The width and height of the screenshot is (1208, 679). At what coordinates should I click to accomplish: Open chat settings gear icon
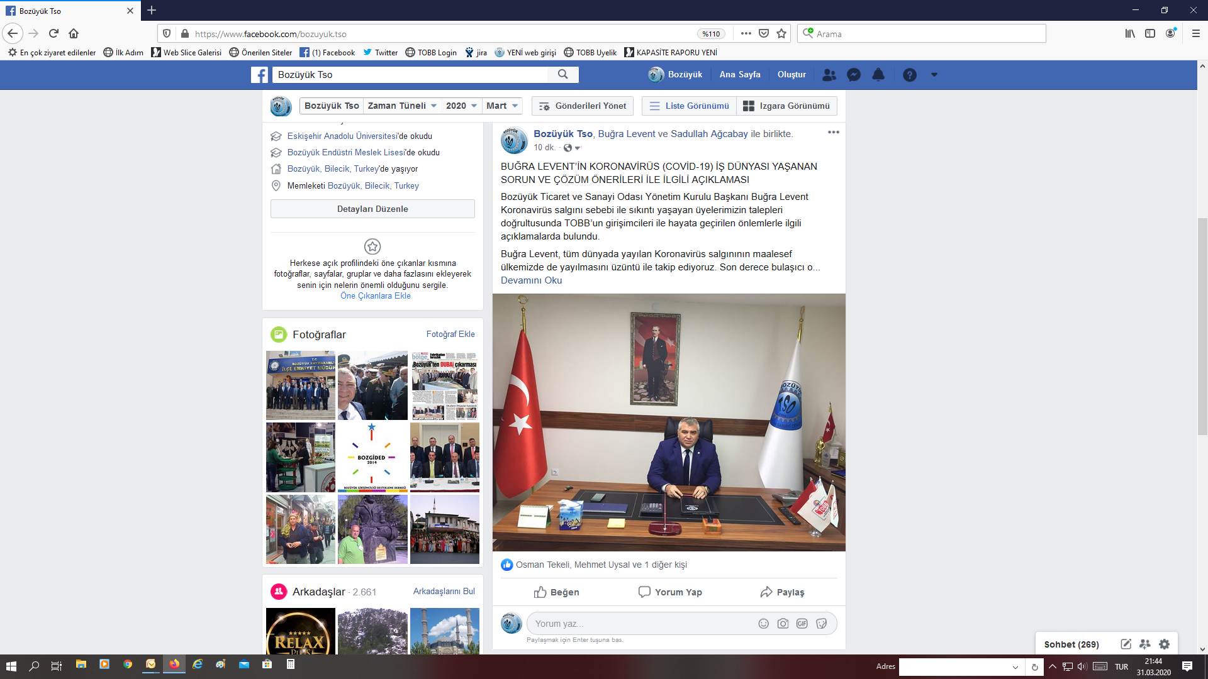tap(1165, 644)
